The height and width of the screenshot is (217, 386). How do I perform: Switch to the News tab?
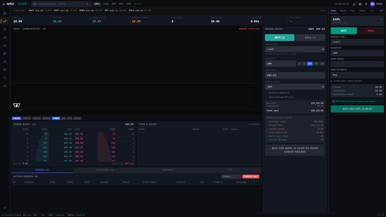pyautogui.click(x=362, y=11)
